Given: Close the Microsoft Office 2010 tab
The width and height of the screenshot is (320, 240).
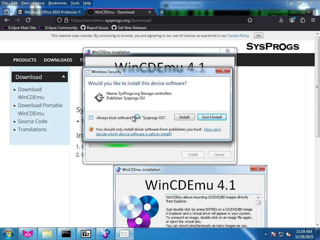Looking at the screenshot, I should [79, 12].
